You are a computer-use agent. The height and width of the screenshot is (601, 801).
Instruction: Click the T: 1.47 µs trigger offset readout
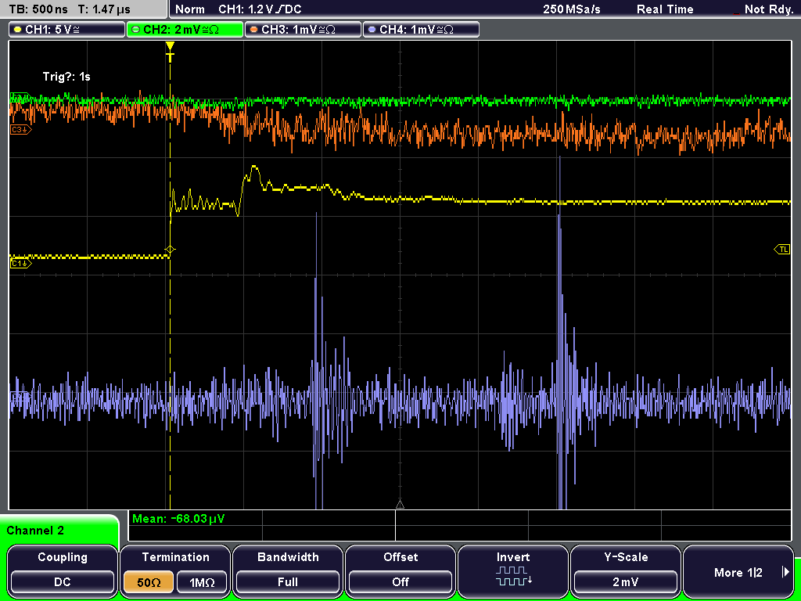click(x=104, y=9)
